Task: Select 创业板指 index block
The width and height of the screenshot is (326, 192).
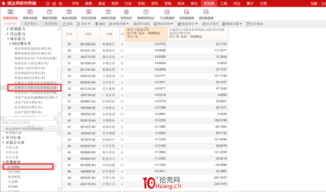Action: 14,177
